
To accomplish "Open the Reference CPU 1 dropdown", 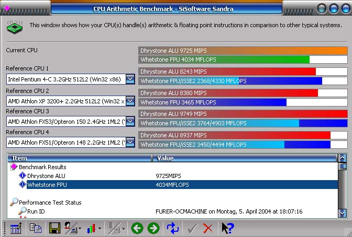I will coord(130,79).
